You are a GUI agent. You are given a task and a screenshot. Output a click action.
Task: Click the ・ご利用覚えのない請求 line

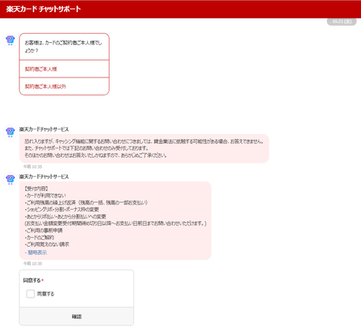(x=47, y=244)
